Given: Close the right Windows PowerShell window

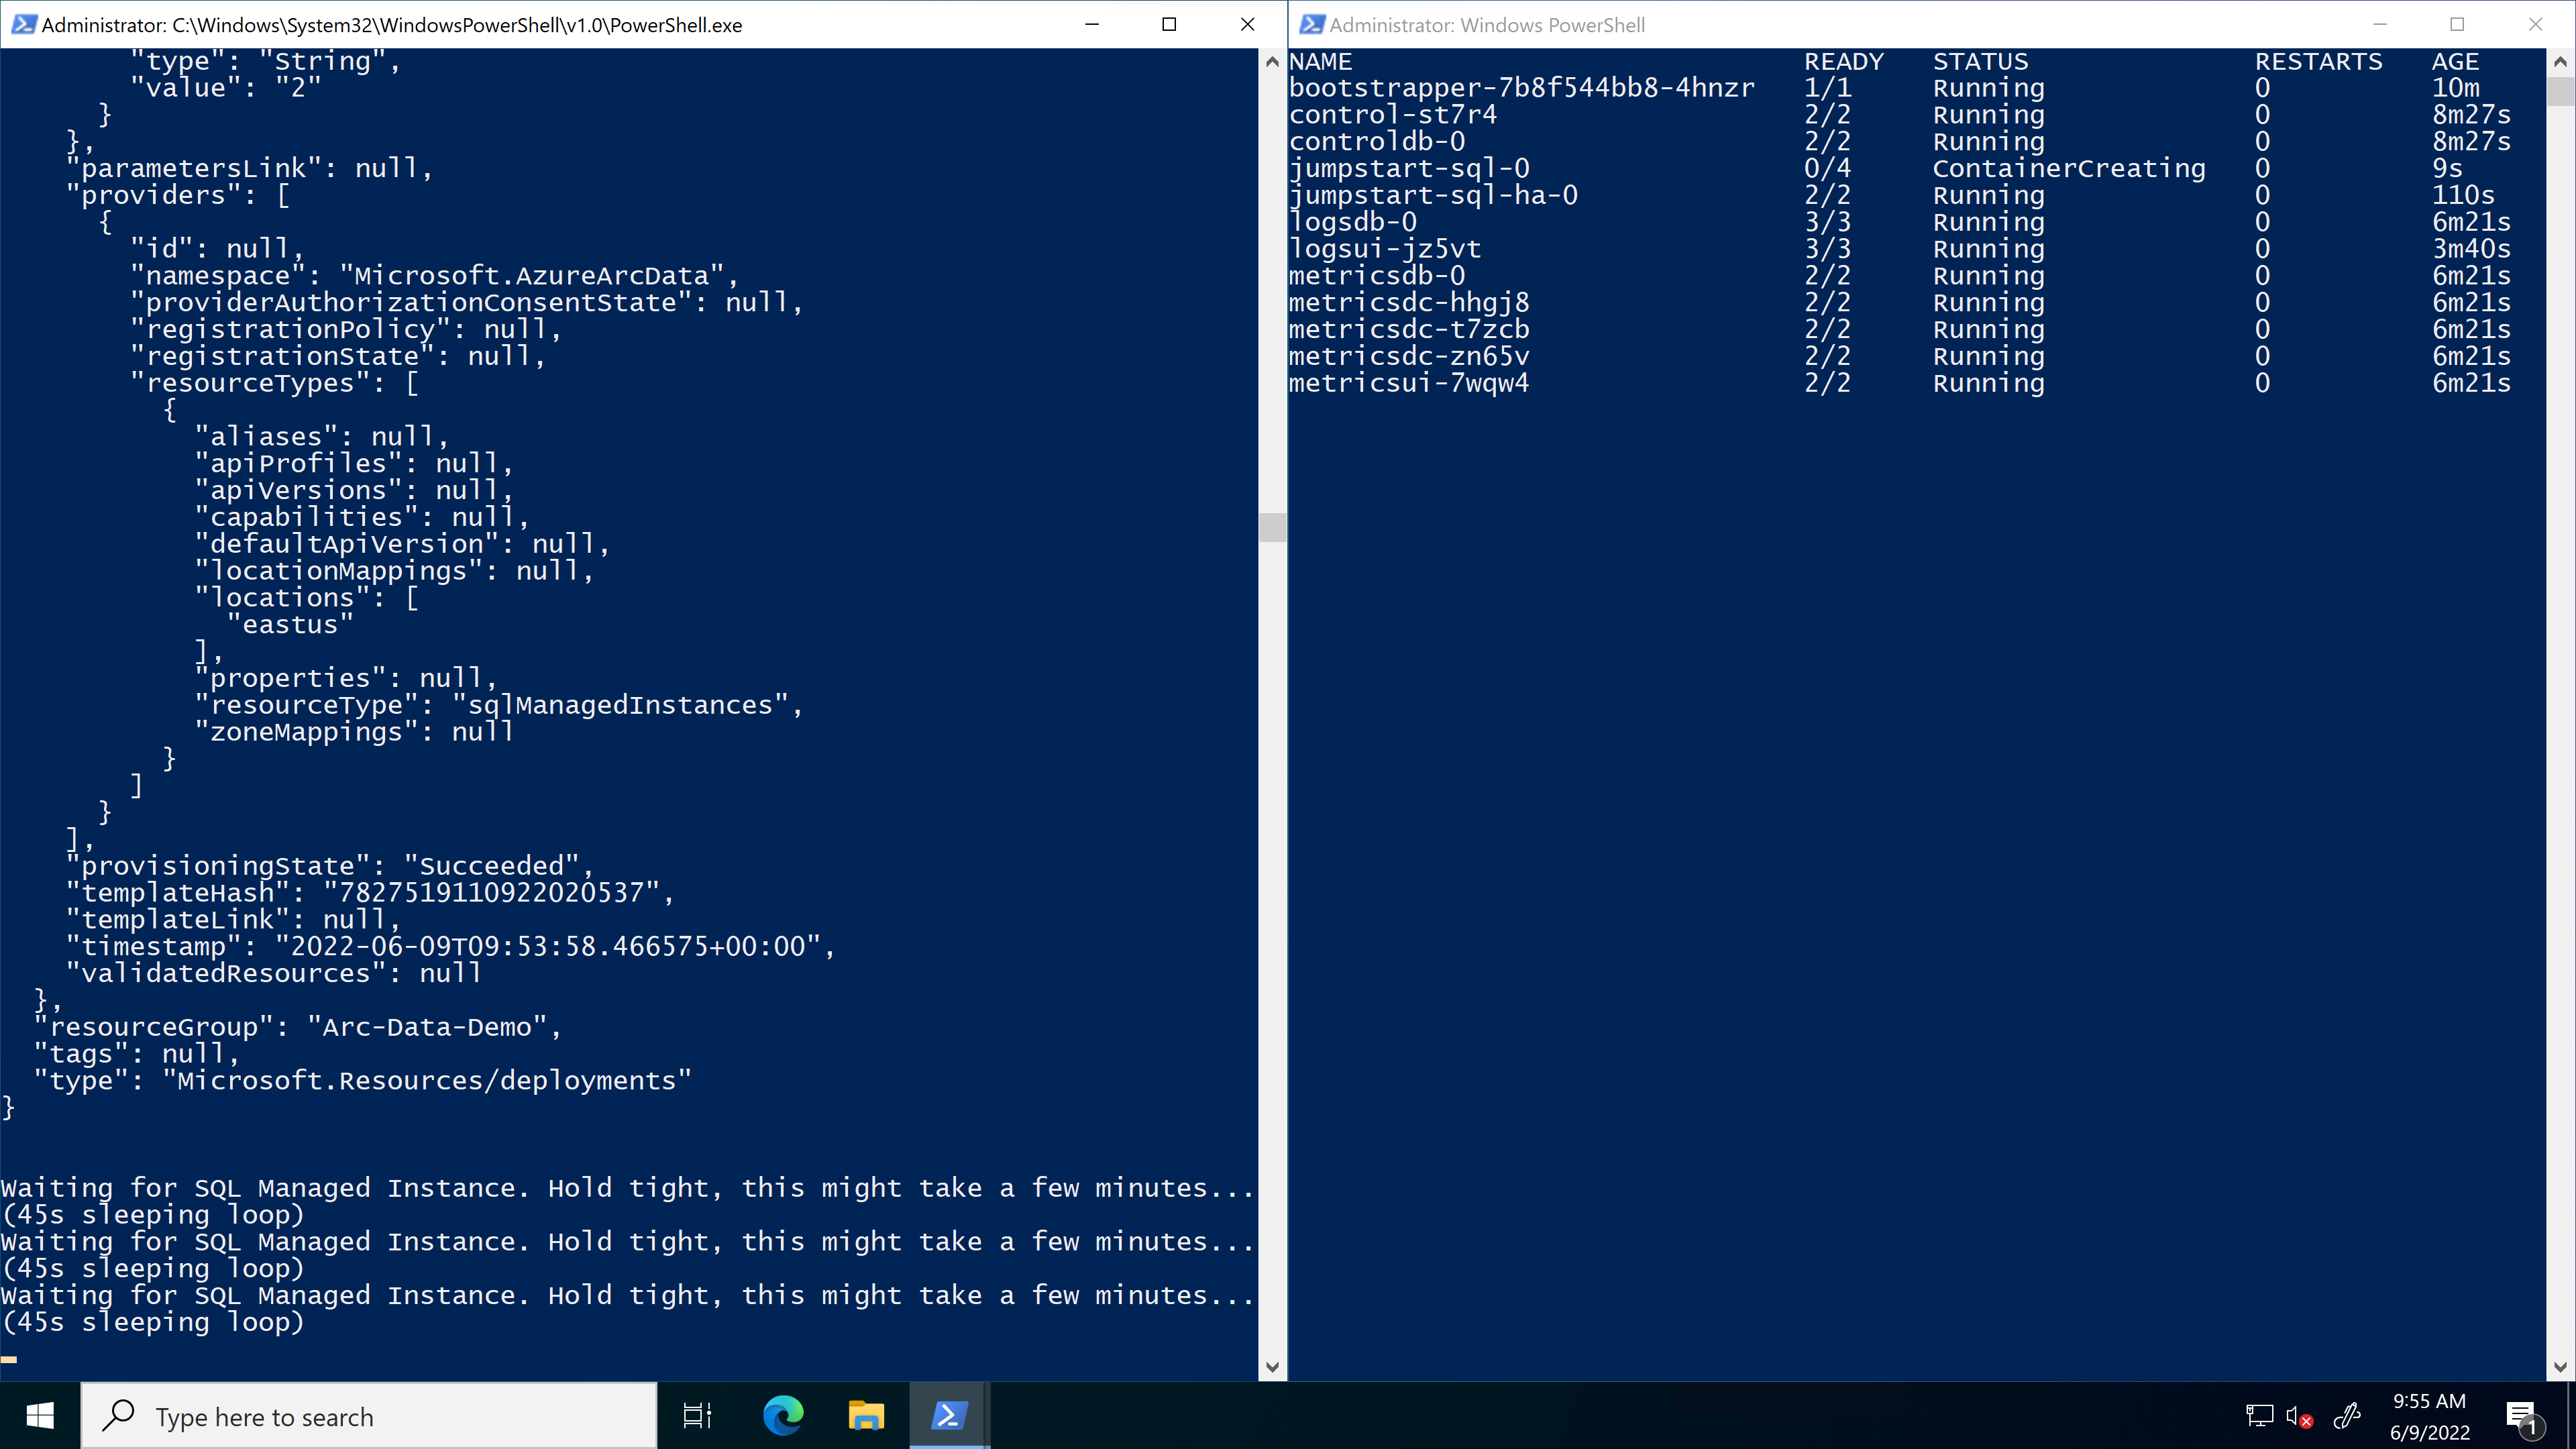Looking at the screenshot, I should [x=2535, y=24].
